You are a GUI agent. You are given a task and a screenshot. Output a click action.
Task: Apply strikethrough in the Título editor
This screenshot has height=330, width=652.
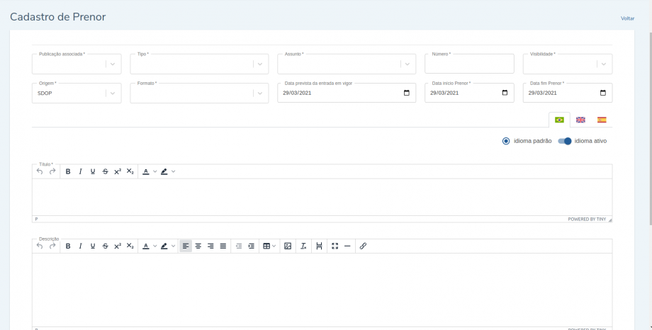[x=105, y=171]
